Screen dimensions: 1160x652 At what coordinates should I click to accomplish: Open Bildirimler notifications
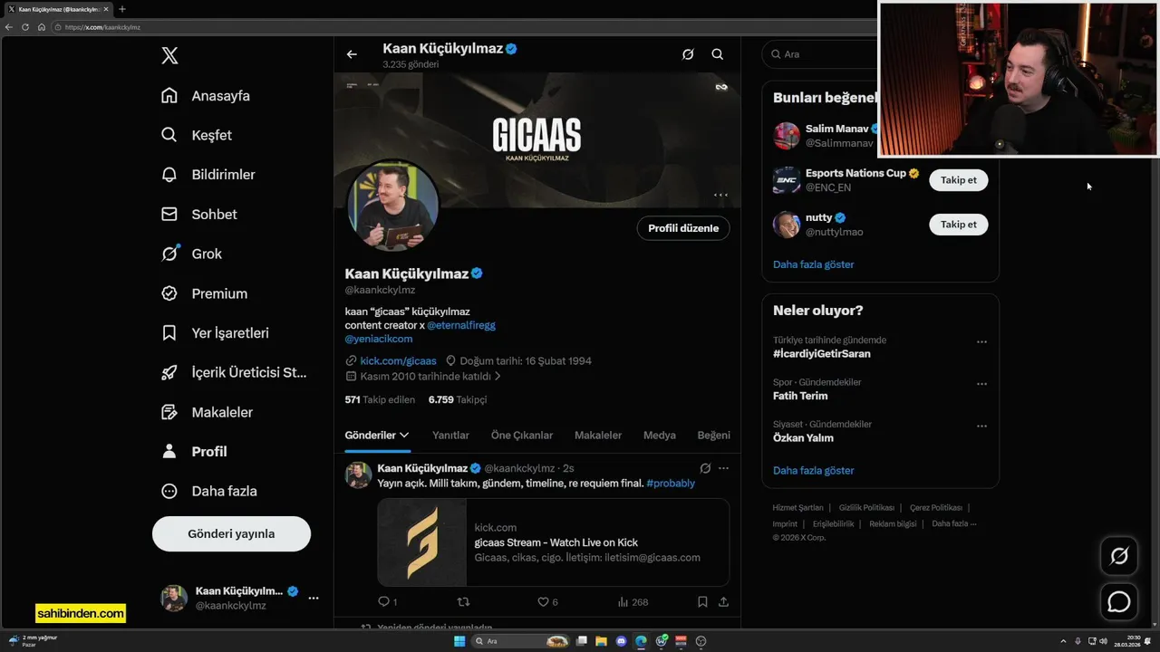208,175
